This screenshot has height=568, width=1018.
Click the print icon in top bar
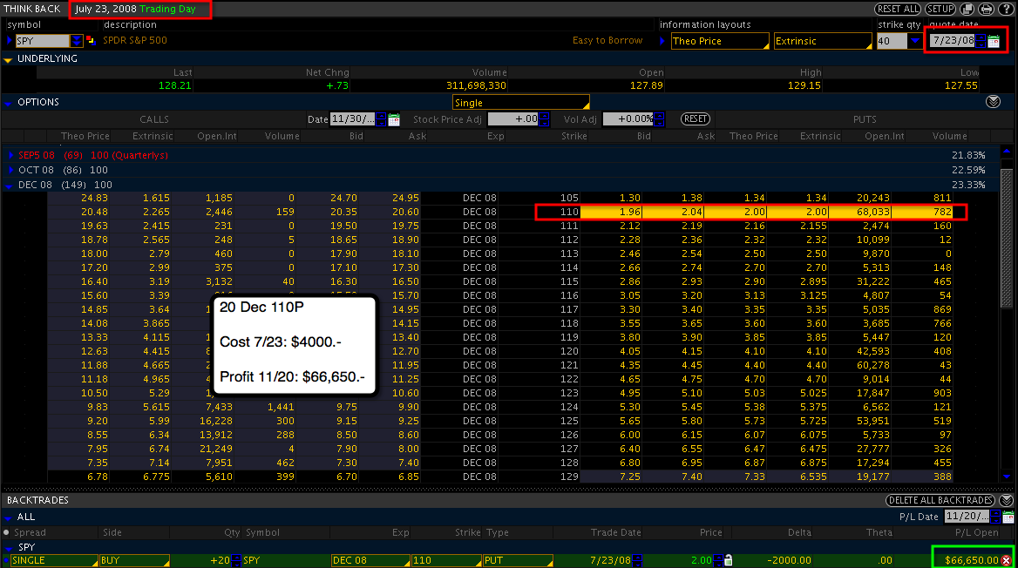986,9
